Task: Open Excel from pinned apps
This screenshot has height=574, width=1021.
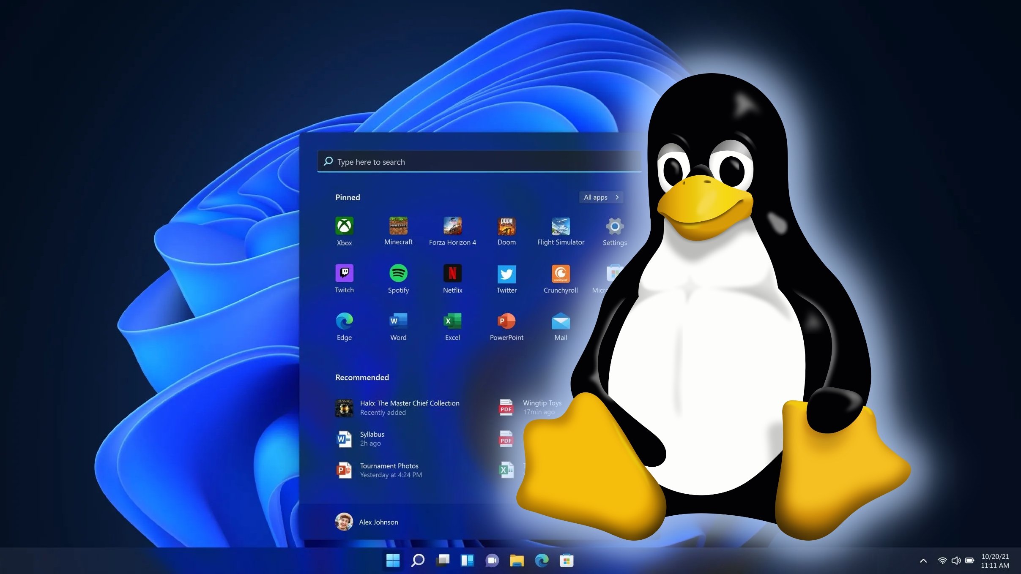Action: point(452,326)
